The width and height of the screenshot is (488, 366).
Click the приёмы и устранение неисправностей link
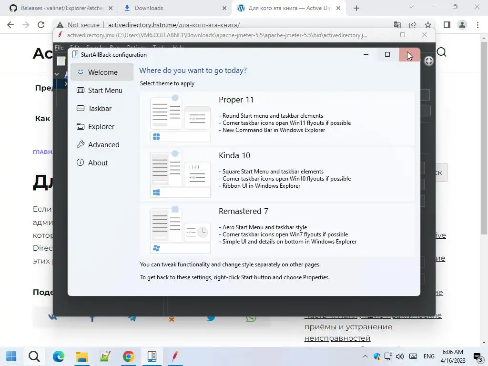click(x=348, y=332)
